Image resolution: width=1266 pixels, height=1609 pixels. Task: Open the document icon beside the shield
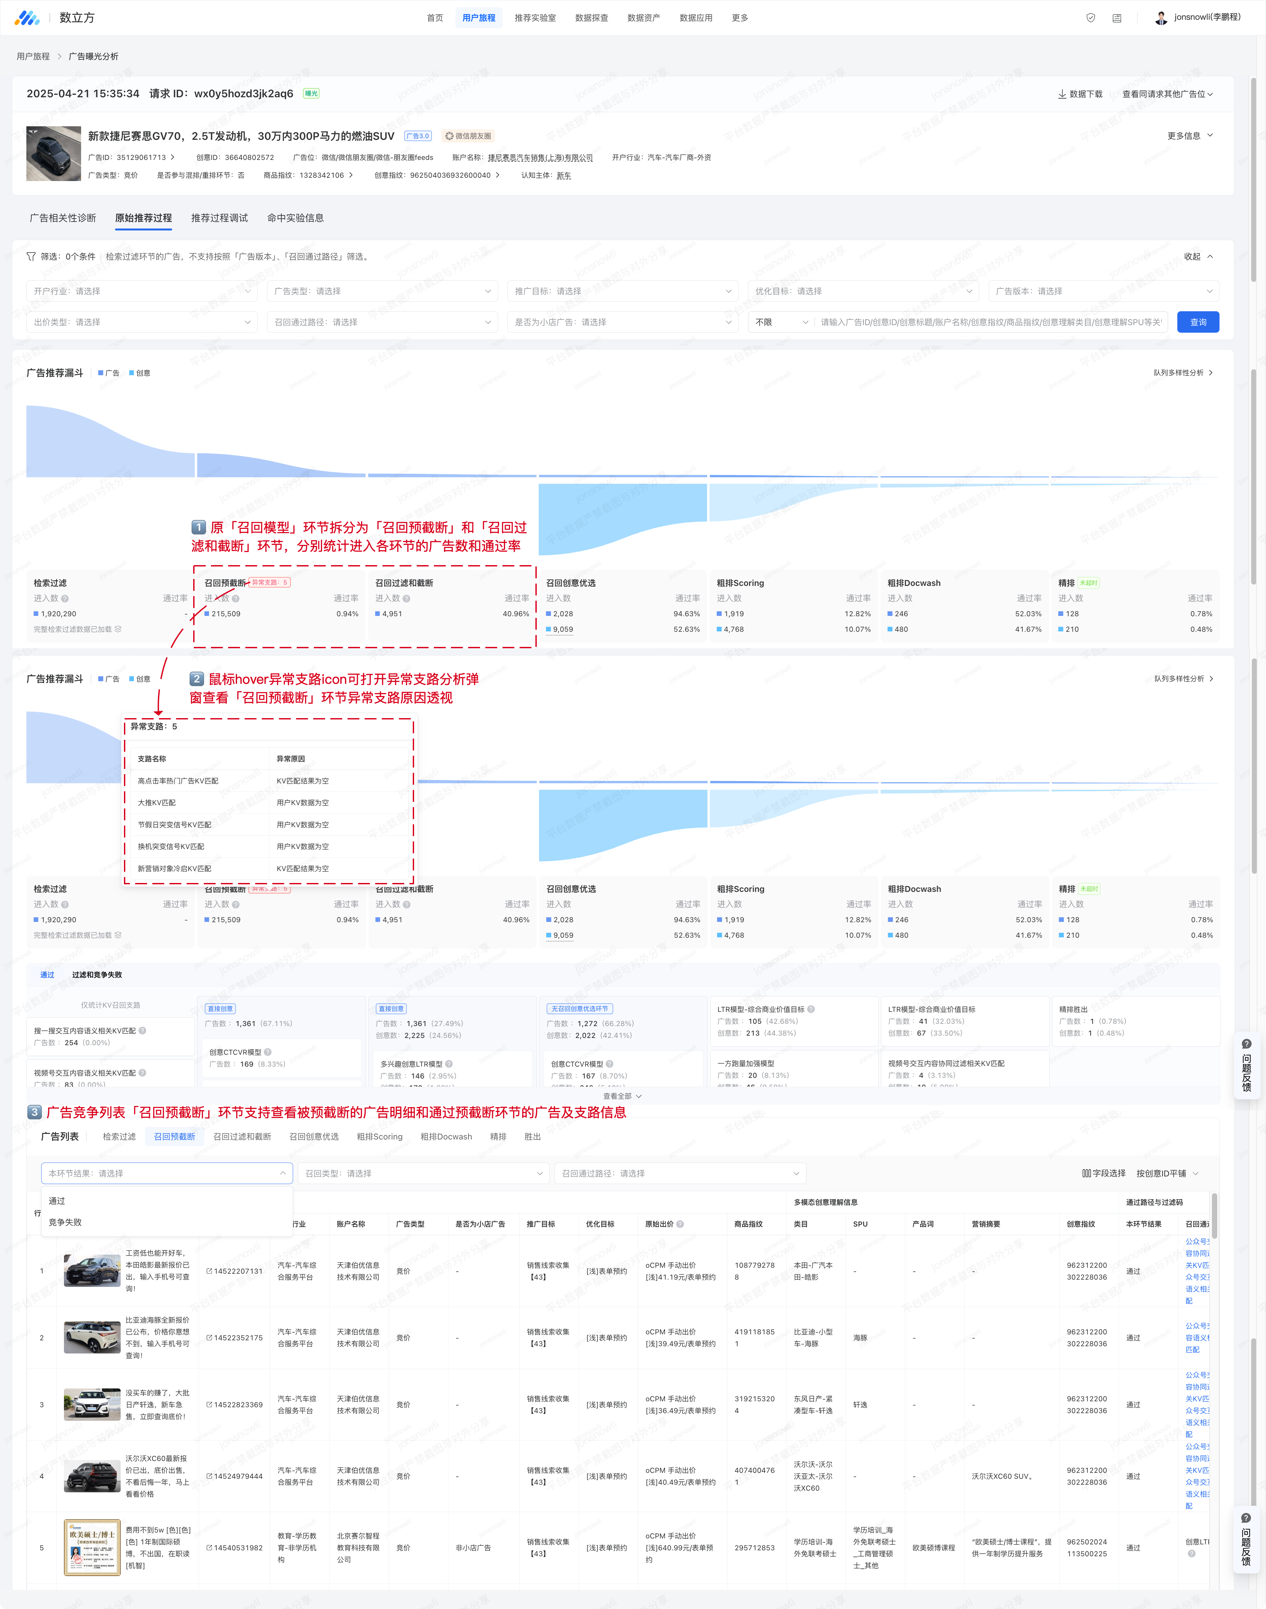(1116, 18)
